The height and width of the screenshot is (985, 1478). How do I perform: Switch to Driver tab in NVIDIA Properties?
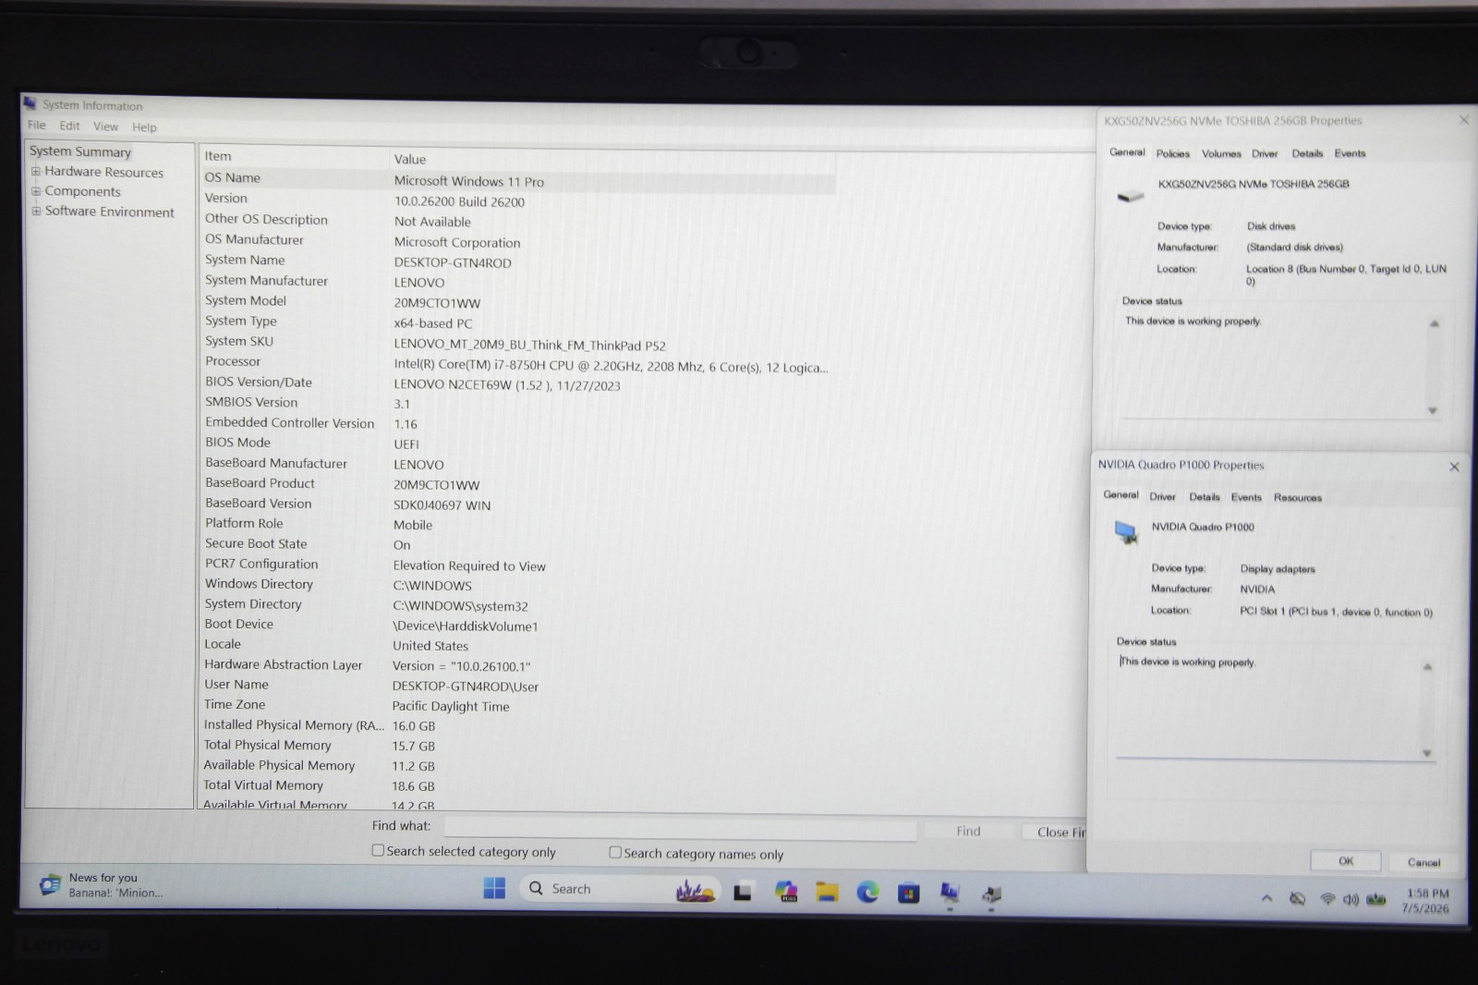point(1162,496)
